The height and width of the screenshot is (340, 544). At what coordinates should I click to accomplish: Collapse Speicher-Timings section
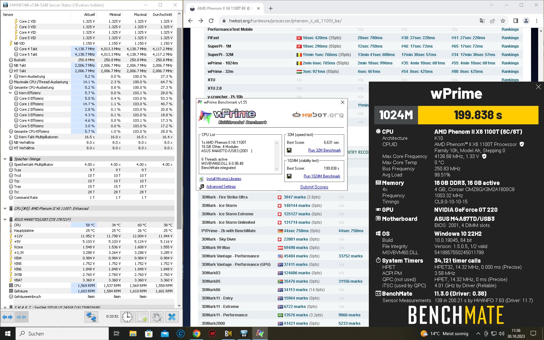(5, 159)
